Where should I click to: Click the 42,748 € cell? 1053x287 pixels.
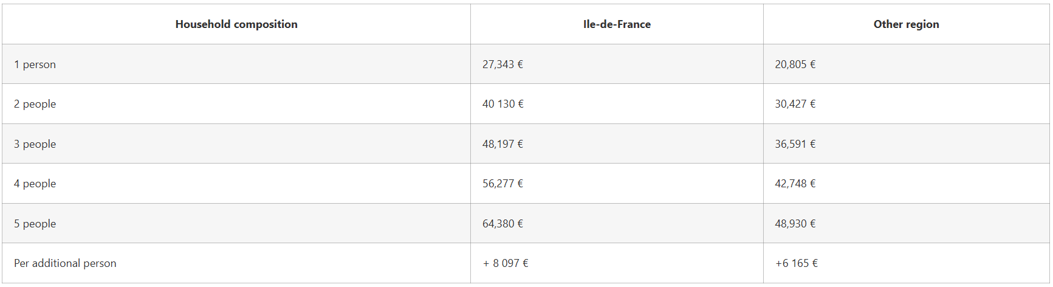click(795, 184)
